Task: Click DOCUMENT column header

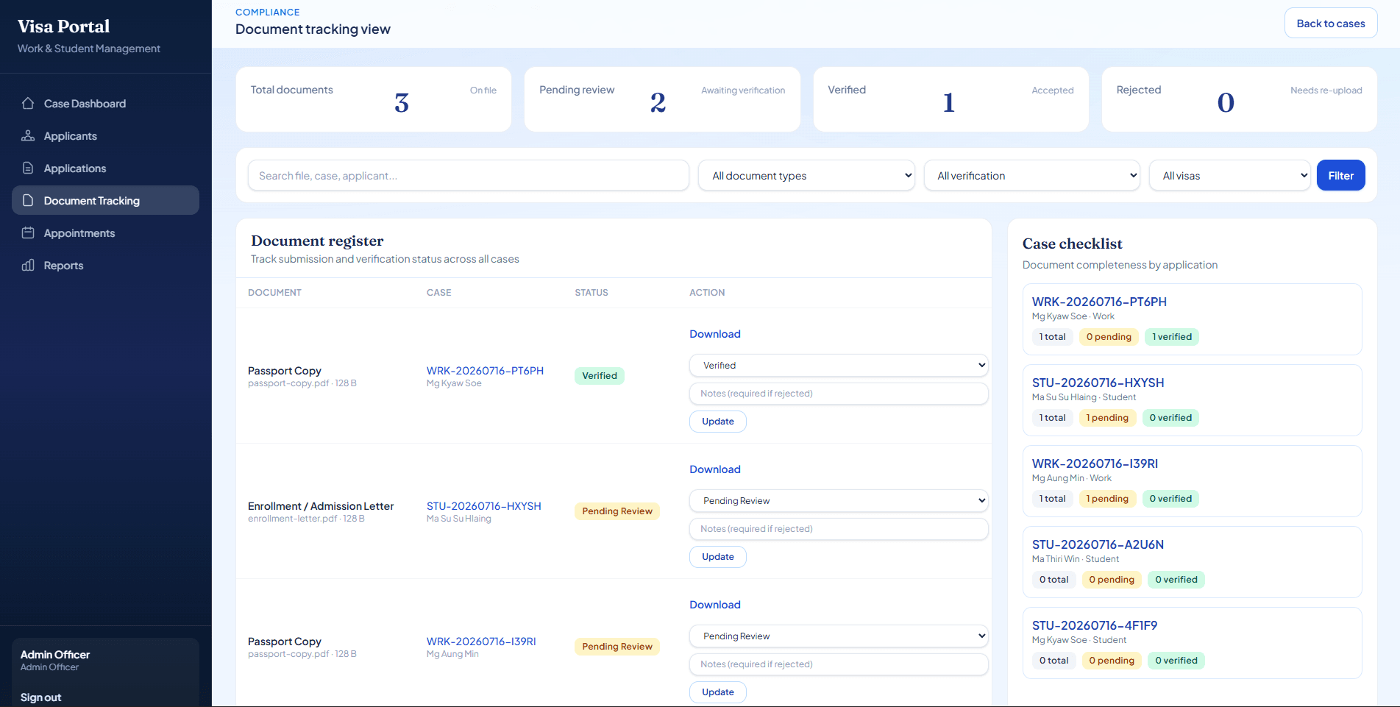Action: pyautogui.click(x=274, y=293)
